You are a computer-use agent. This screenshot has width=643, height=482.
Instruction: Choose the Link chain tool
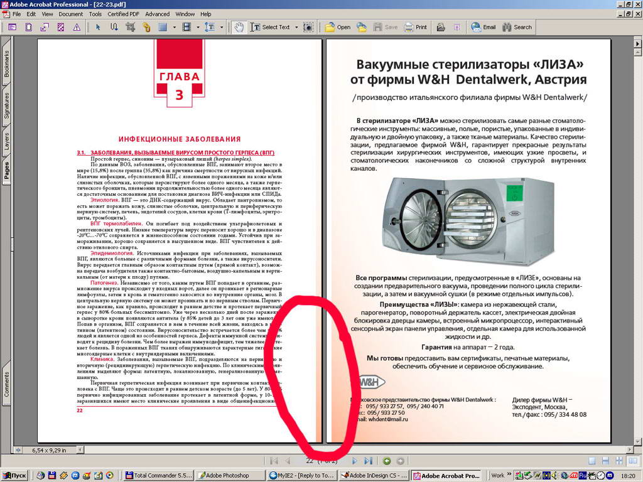[146, 27]
